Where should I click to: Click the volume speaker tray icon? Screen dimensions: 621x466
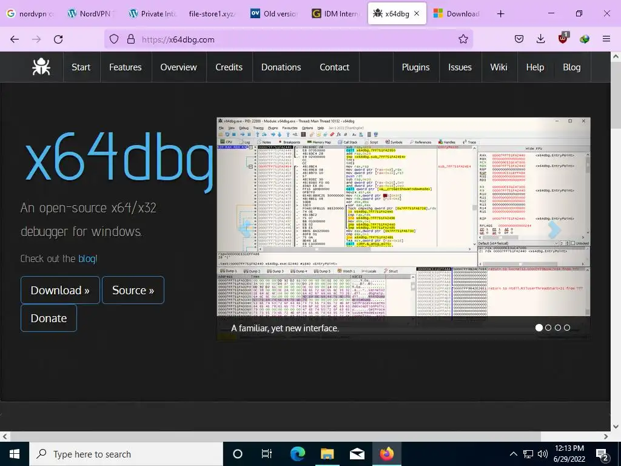[x=543, y=454]
